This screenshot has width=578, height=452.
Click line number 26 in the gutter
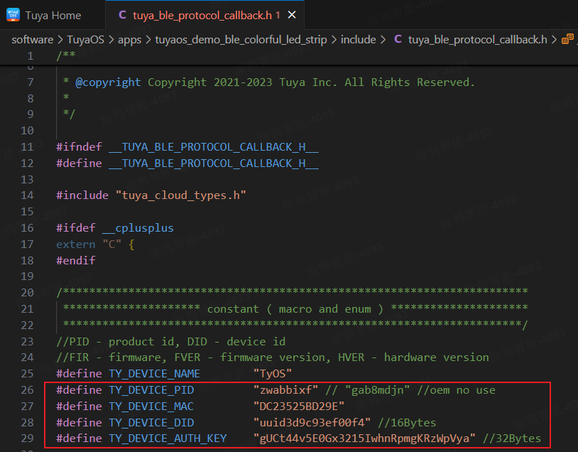26,390
